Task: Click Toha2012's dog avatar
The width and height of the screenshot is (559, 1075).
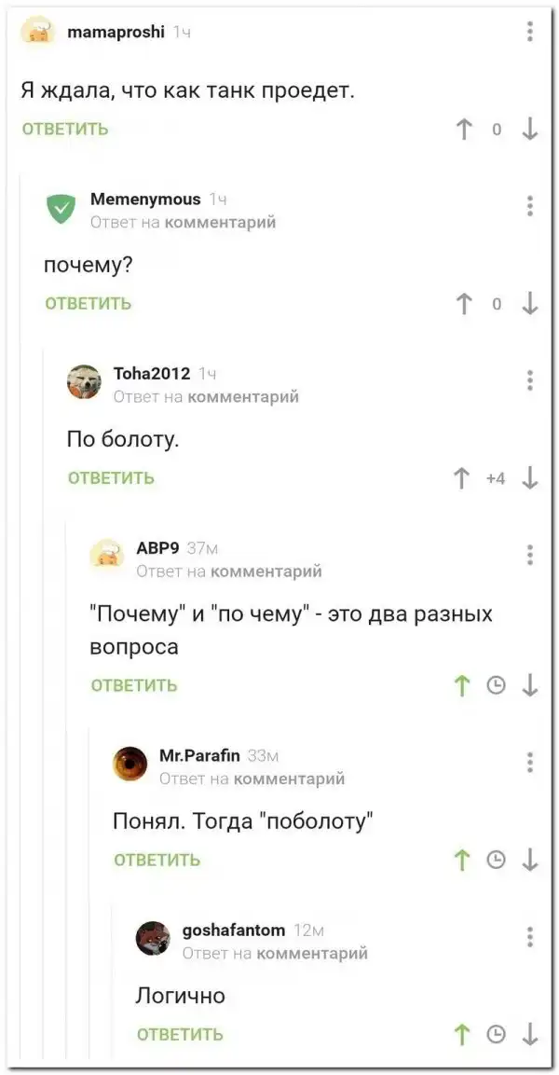Action: (84, 382)
